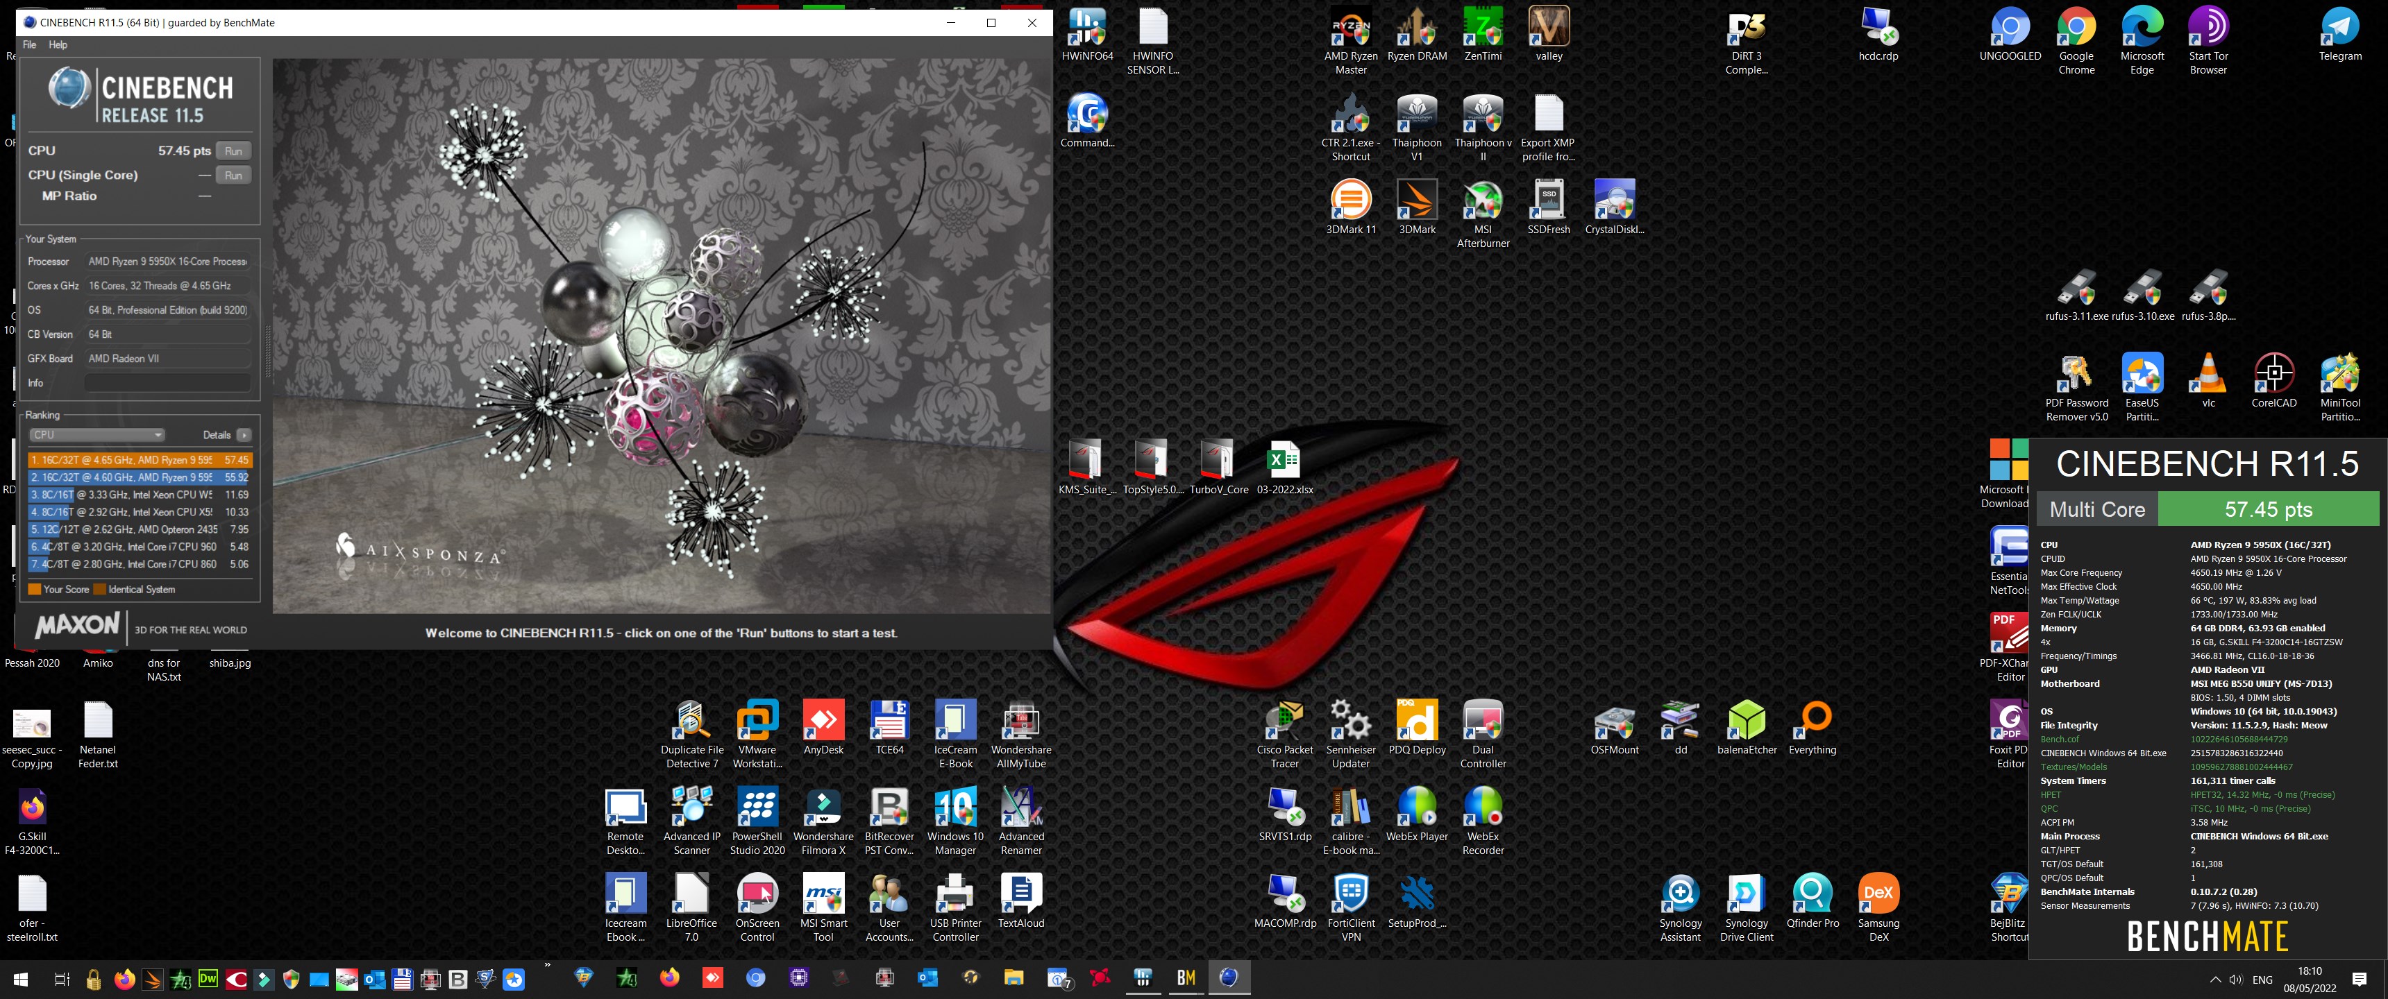This screenshot has width=2388, height=999.
Task: Open Microsoft Edge desktop icon
Action: [2142, 41]
